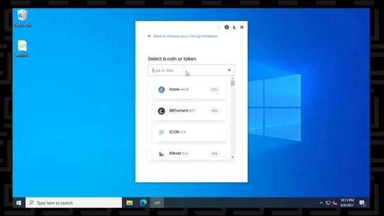This screenshot has height=216, width=384.
Task: Show hidden system tray icons chevron
Action: pos(321,203)
